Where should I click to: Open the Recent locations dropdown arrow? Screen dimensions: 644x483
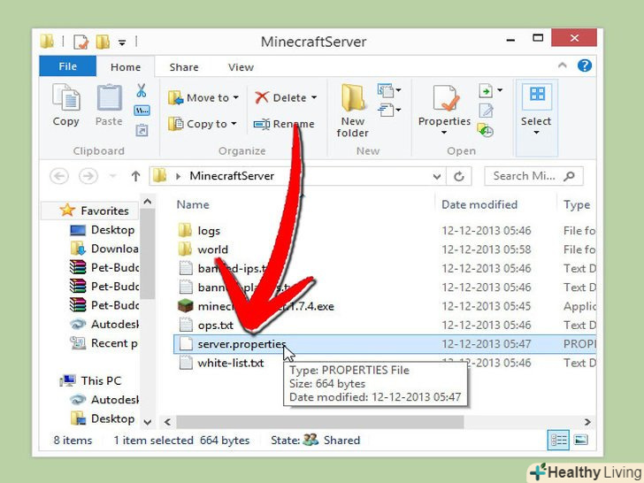point(112,176)
